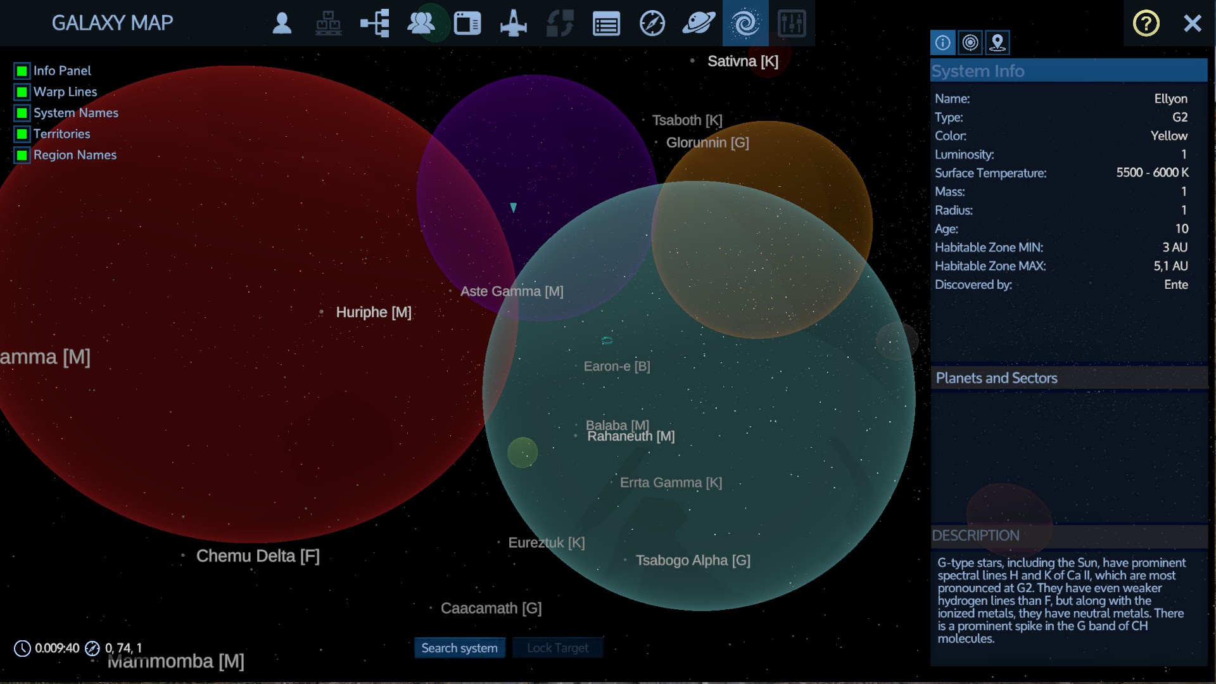Toggle the Region Names checkbox

pyautogui.click(x=22, y=155)
